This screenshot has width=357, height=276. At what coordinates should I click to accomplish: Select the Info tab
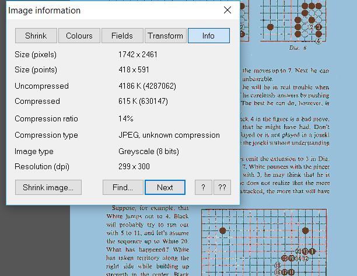(208, 36)
